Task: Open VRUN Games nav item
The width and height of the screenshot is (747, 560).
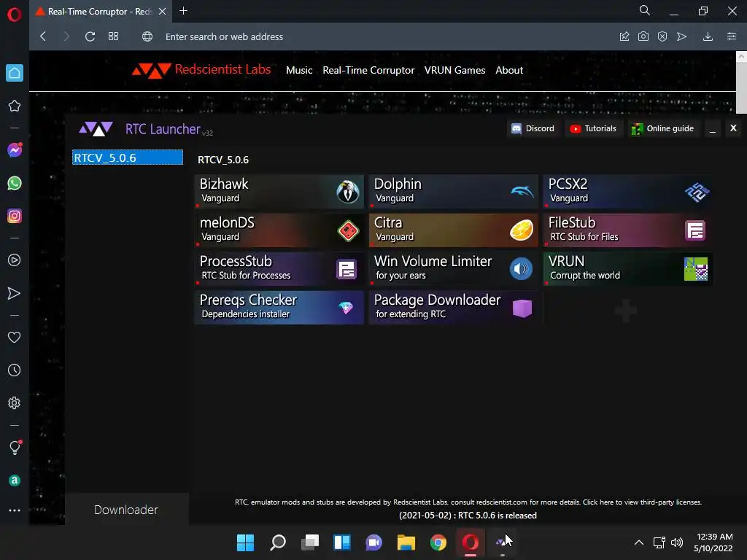Action: (454, 70)
